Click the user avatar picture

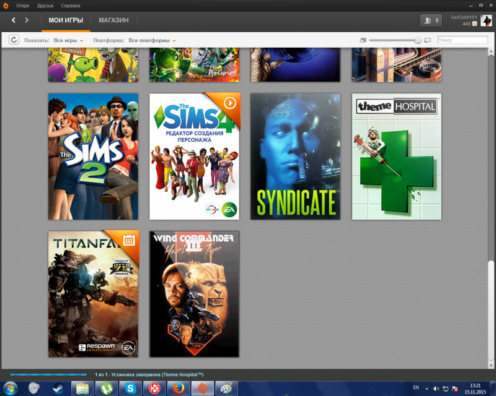(x=486, y=20)
